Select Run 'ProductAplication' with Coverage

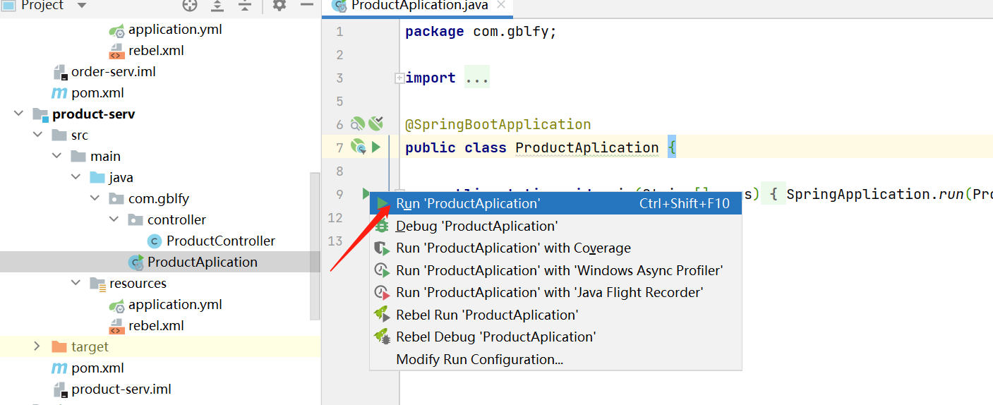[555, 248]
